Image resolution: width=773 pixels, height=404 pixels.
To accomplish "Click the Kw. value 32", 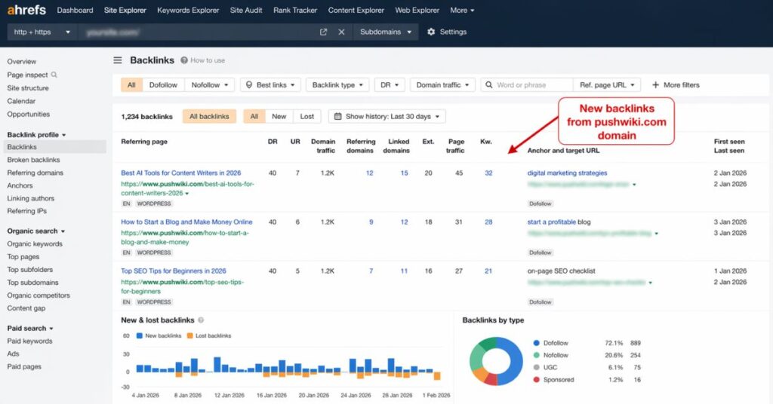I will click(x=488, y=173).
